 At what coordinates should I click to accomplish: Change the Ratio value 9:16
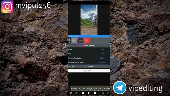[x=102, y=50]
